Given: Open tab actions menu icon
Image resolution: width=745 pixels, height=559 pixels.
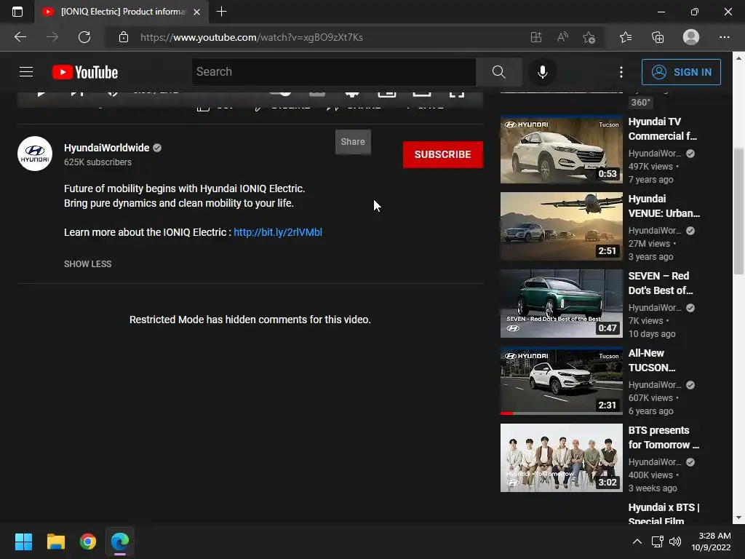Looking at the screenshot, I should [17, 12].
